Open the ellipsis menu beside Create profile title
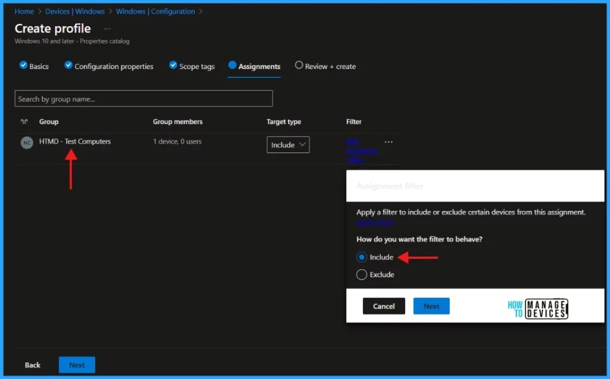This screenshot has width=610, height=379. click(107, 29)
